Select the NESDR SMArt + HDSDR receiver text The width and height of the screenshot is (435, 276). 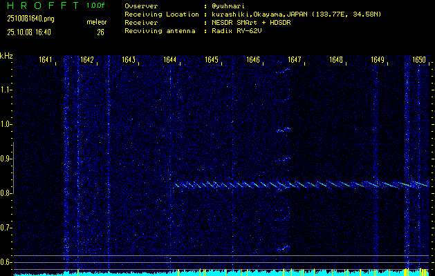point(252,23)
